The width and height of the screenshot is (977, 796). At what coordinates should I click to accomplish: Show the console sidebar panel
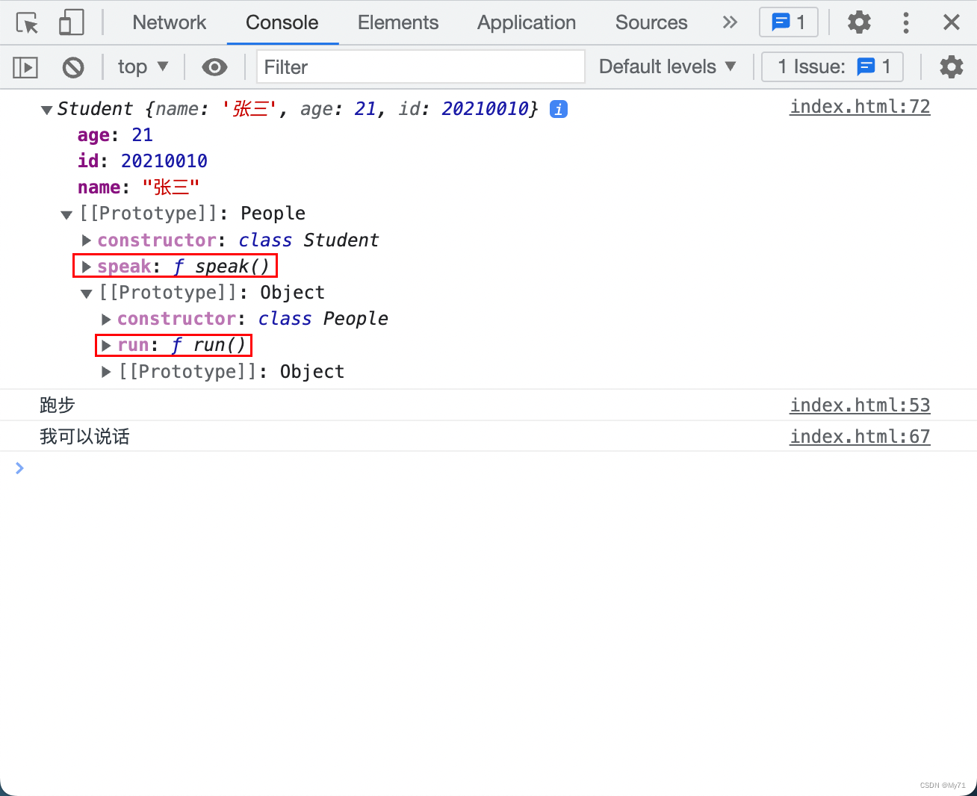point(25,67)
